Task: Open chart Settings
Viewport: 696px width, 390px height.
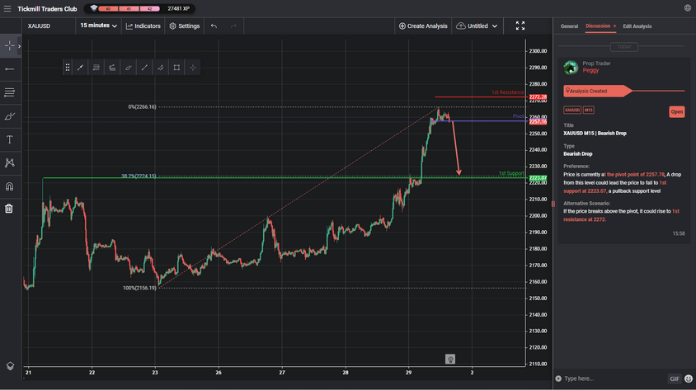Action: tap(185, 26)
